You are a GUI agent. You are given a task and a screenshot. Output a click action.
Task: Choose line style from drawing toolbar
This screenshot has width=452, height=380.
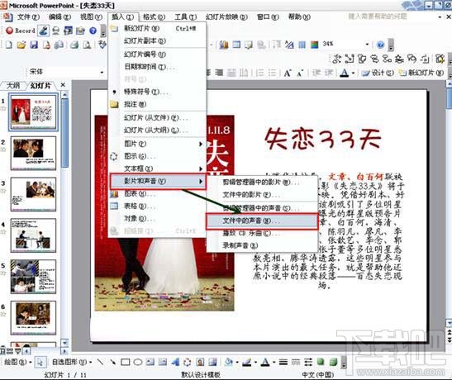click(x=283, y=362)
